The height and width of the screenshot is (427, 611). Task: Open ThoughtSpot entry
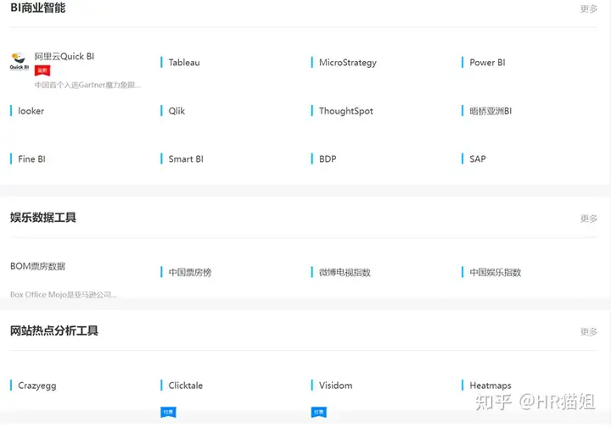point(346,111)
